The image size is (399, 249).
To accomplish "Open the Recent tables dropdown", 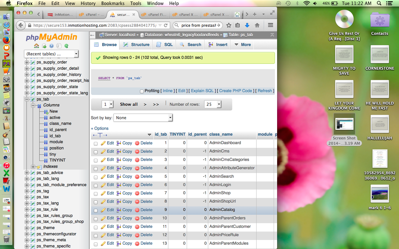I will 51,54.
